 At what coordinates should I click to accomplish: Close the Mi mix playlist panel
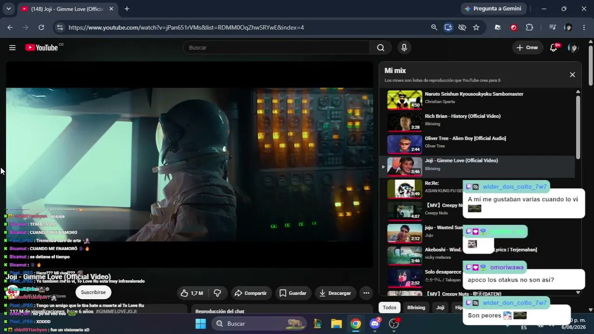[572, 75]
